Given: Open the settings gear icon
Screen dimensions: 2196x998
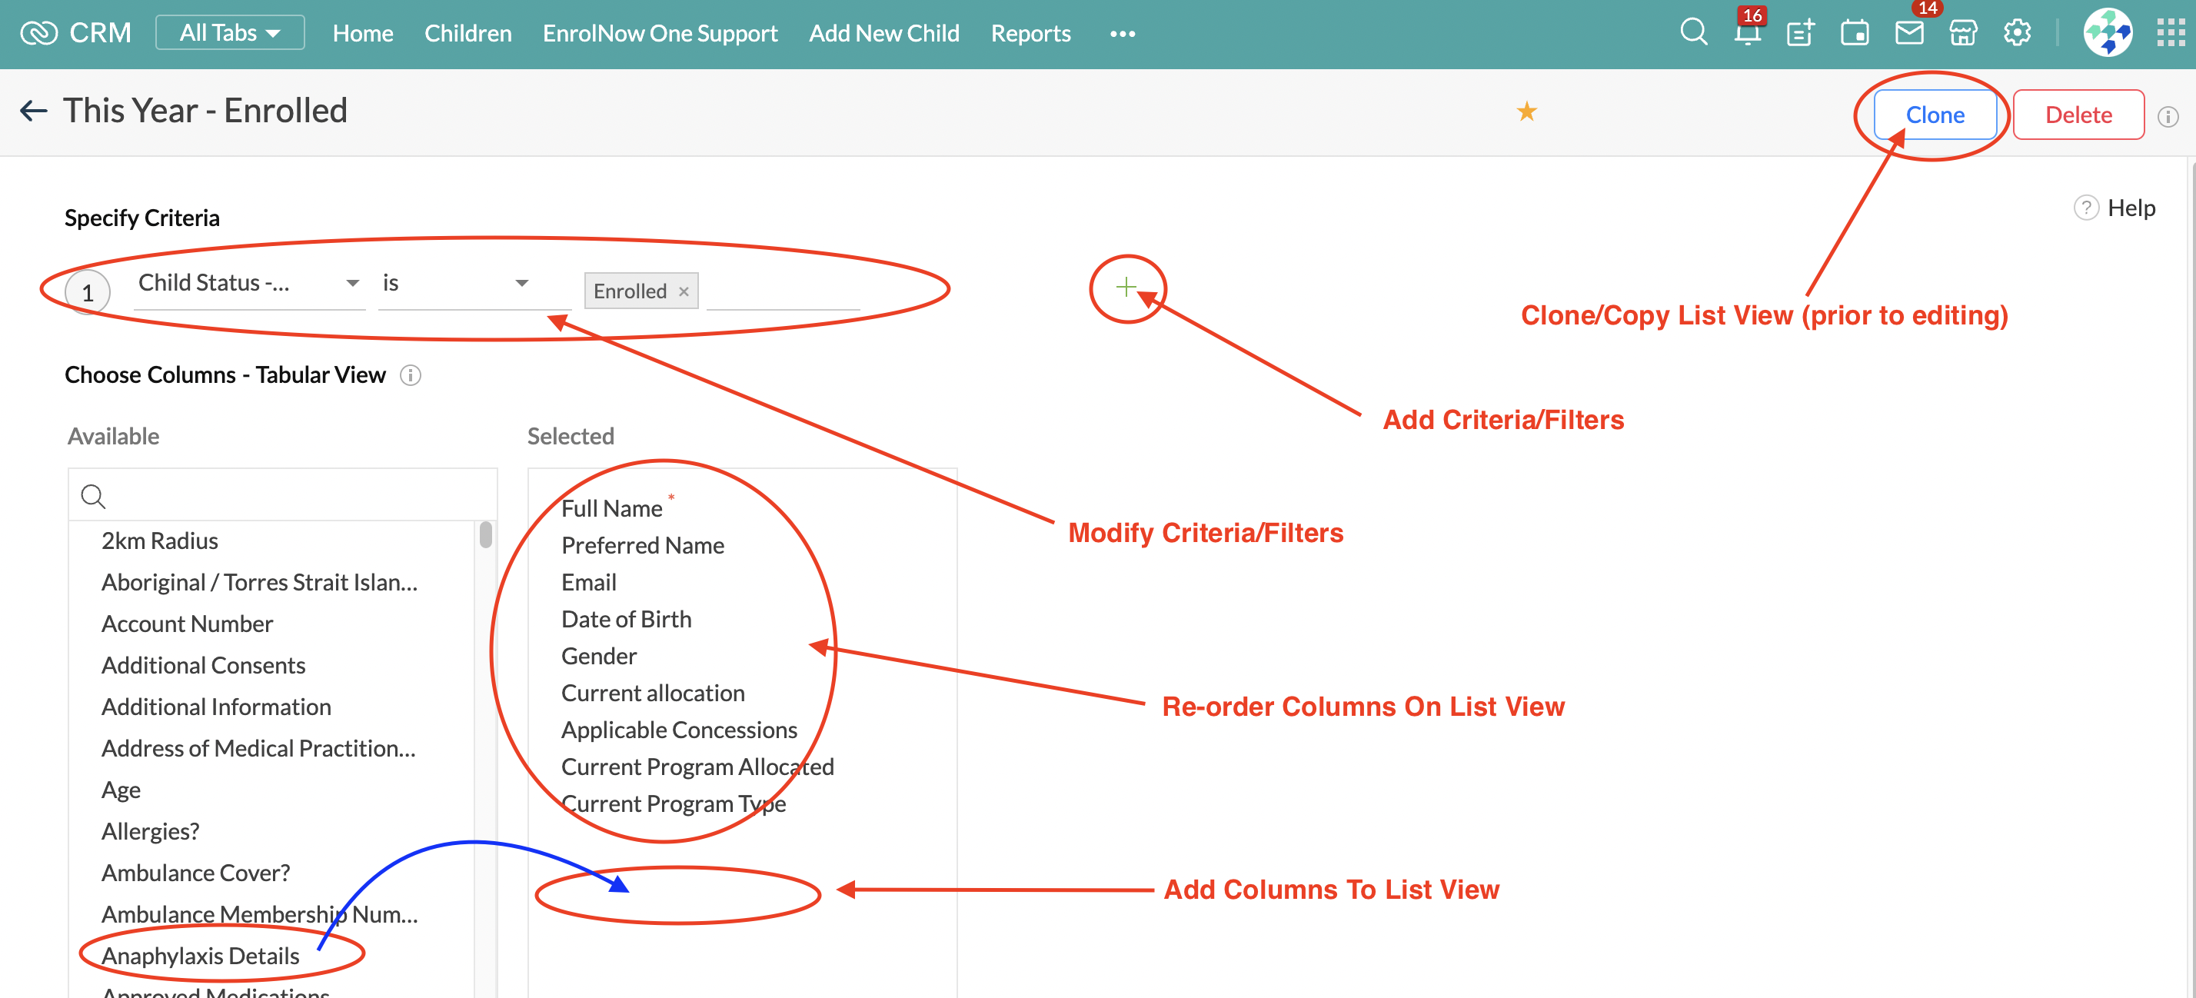Looking at the screenshot, I should (2017, 33).
